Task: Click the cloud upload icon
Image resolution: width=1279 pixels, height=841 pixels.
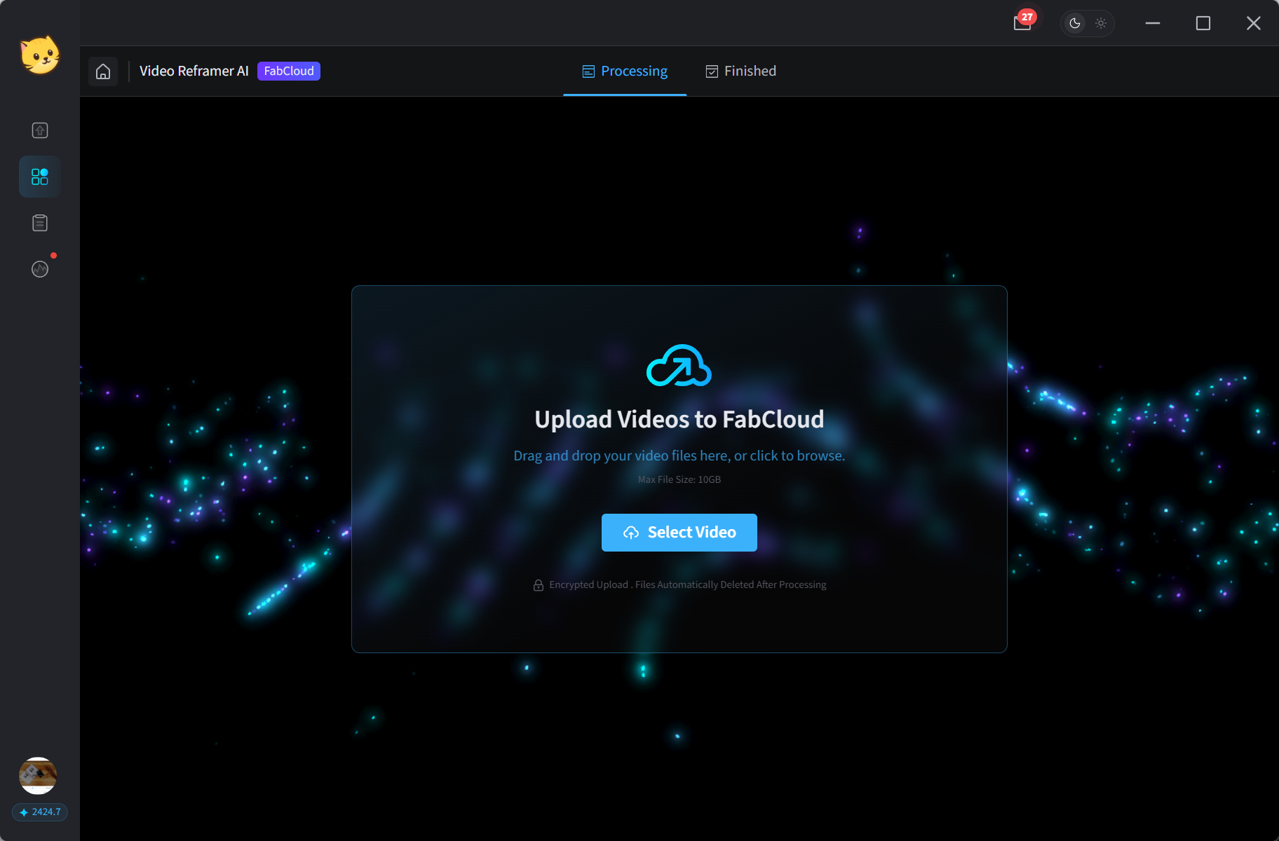Action: (x=679, y=365)
